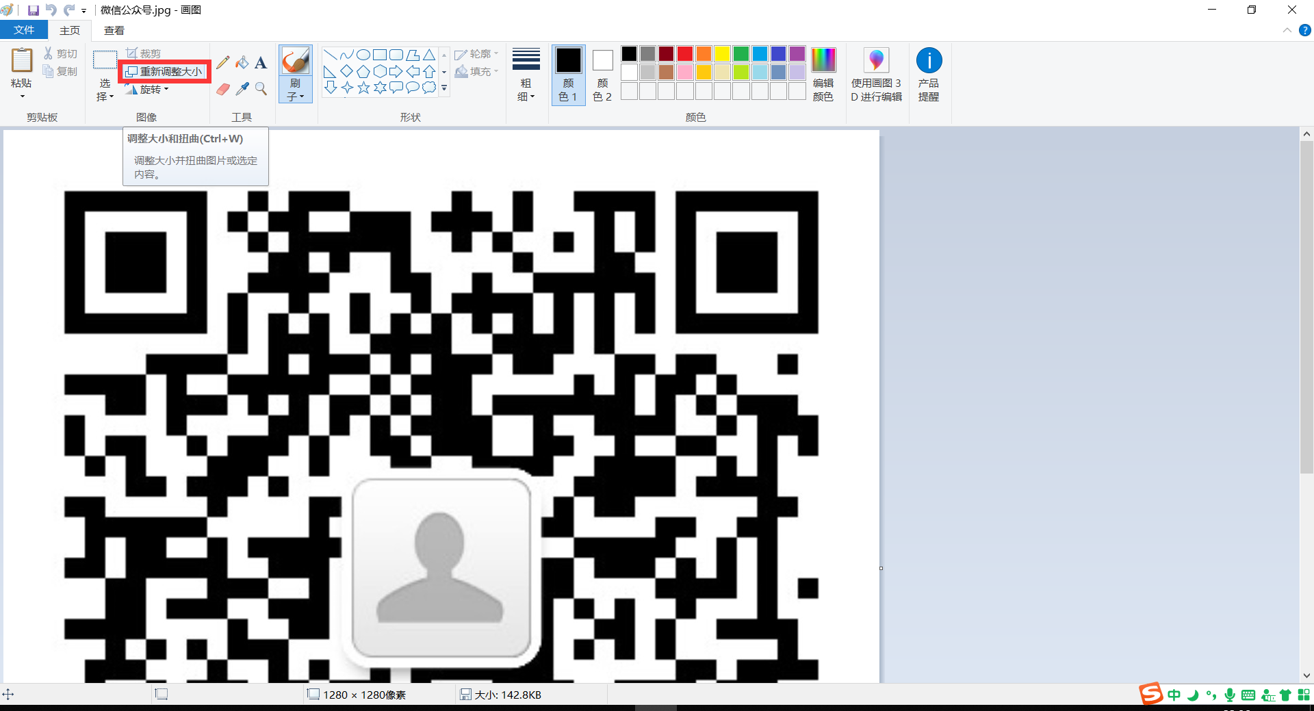Select the Pencil tool
Viewport: 1314px width, 711px height.
pyautogui.click(x=223, y=63)
